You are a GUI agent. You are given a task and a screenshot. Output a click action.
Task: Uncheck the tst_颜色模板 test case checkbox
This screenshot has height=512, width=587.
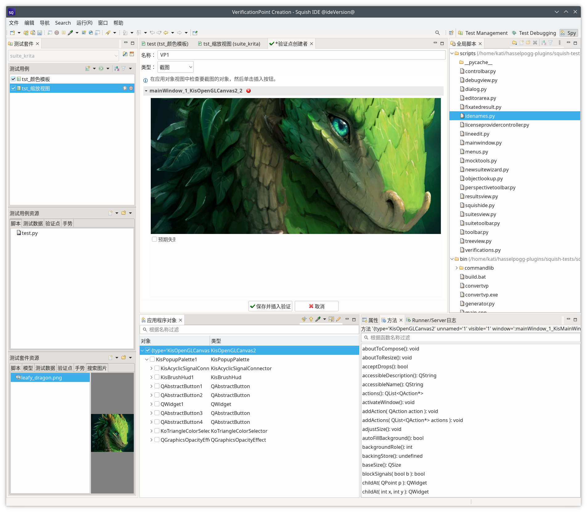13,79
